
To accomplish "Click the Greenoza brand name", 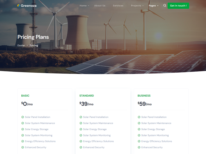I will point(29,6).
